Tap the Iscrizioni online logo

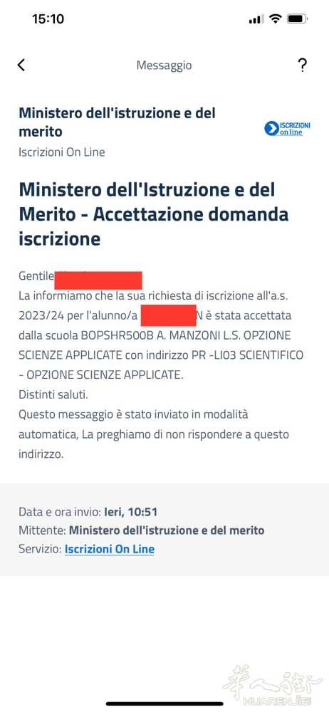tap(287, 128)
